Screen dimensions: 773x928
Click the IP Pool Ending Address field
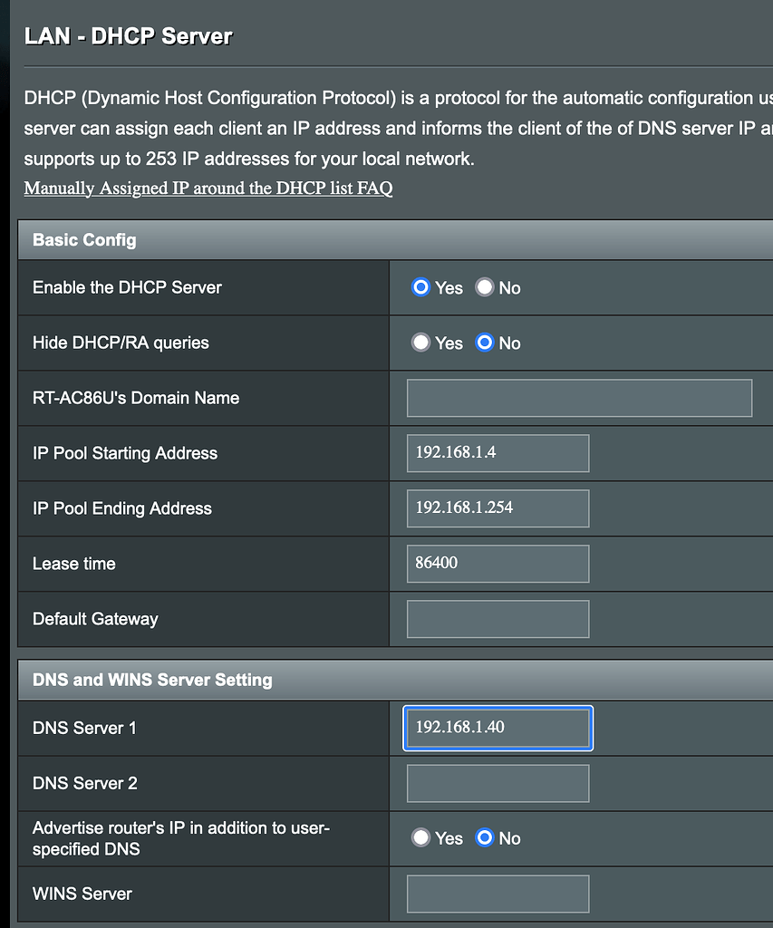(x=498, y=508)
